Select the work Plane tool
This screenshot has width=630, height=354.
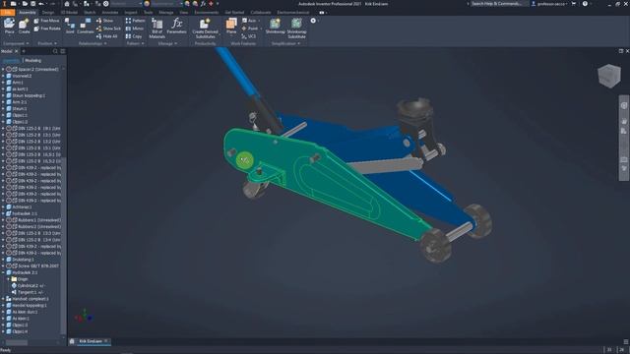click(231, 27)
